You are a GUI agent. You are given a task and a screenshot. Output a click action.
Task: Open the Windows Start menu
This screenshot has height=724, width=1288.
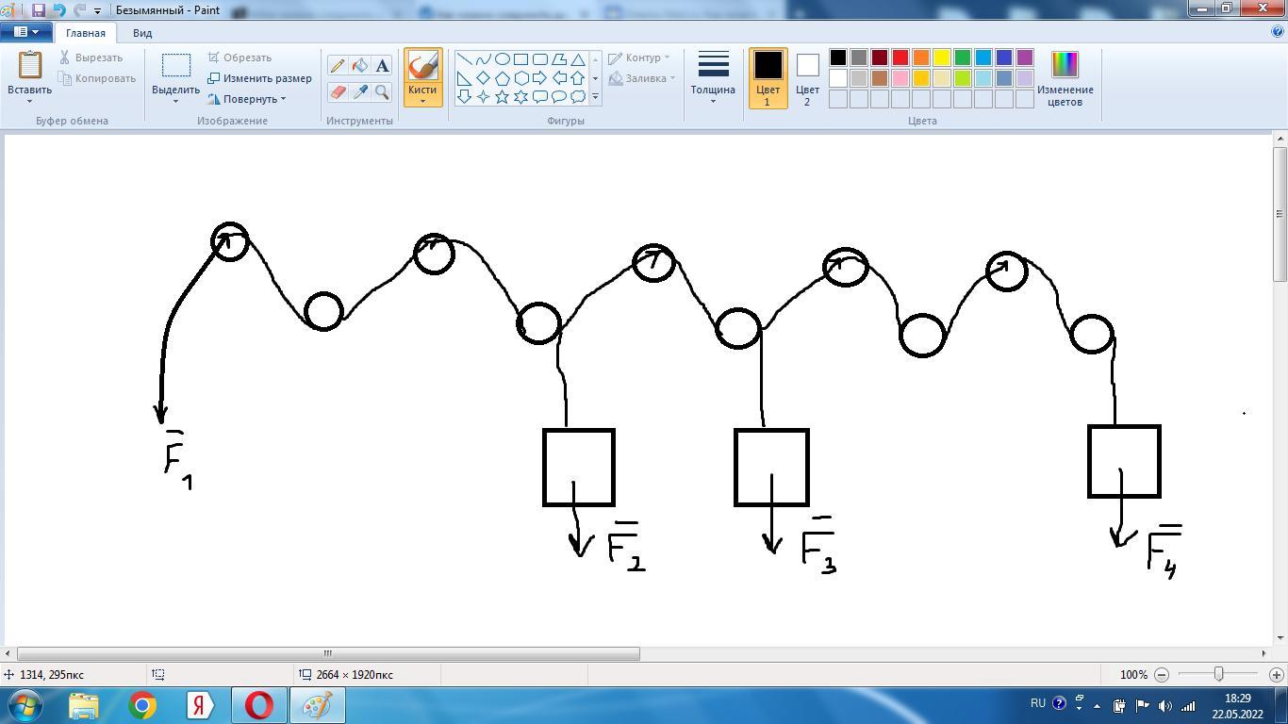[25, 705]
